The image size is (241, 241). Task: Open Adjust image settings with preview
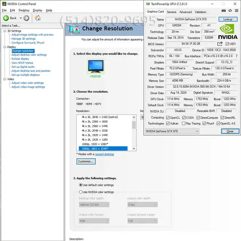pyautogui.click(x=33, y=35)
